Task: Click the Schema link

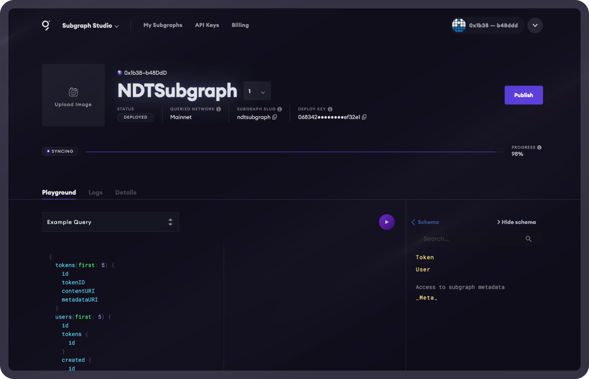Action: pyautogui.click(x=428, y=222)
